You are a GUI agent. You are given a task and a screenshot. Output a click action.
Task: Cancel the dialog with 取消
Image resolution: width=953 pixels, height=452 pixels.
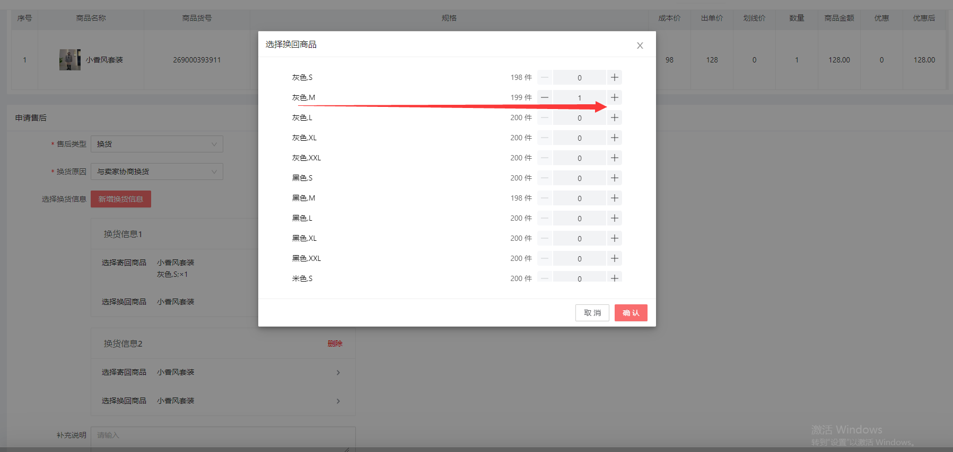tap(592, 313)
